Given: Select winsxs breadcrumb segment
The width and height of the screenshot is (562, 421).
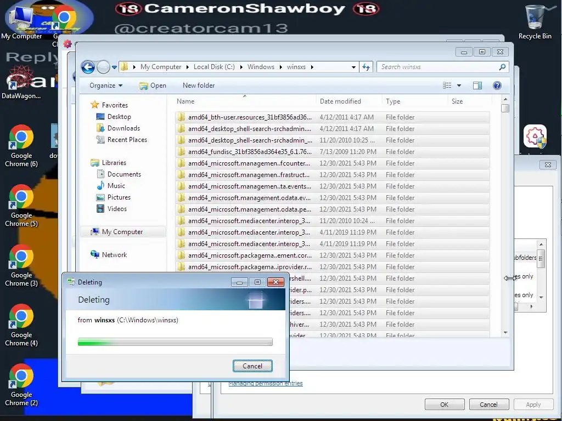Looking at the screenshot, I should coord(296,67).
